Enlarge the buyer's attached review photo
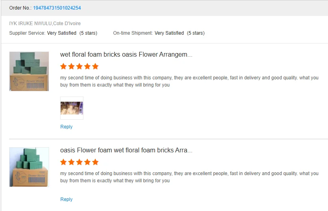This screenshot has width=328, height=211. click(72, 108)
